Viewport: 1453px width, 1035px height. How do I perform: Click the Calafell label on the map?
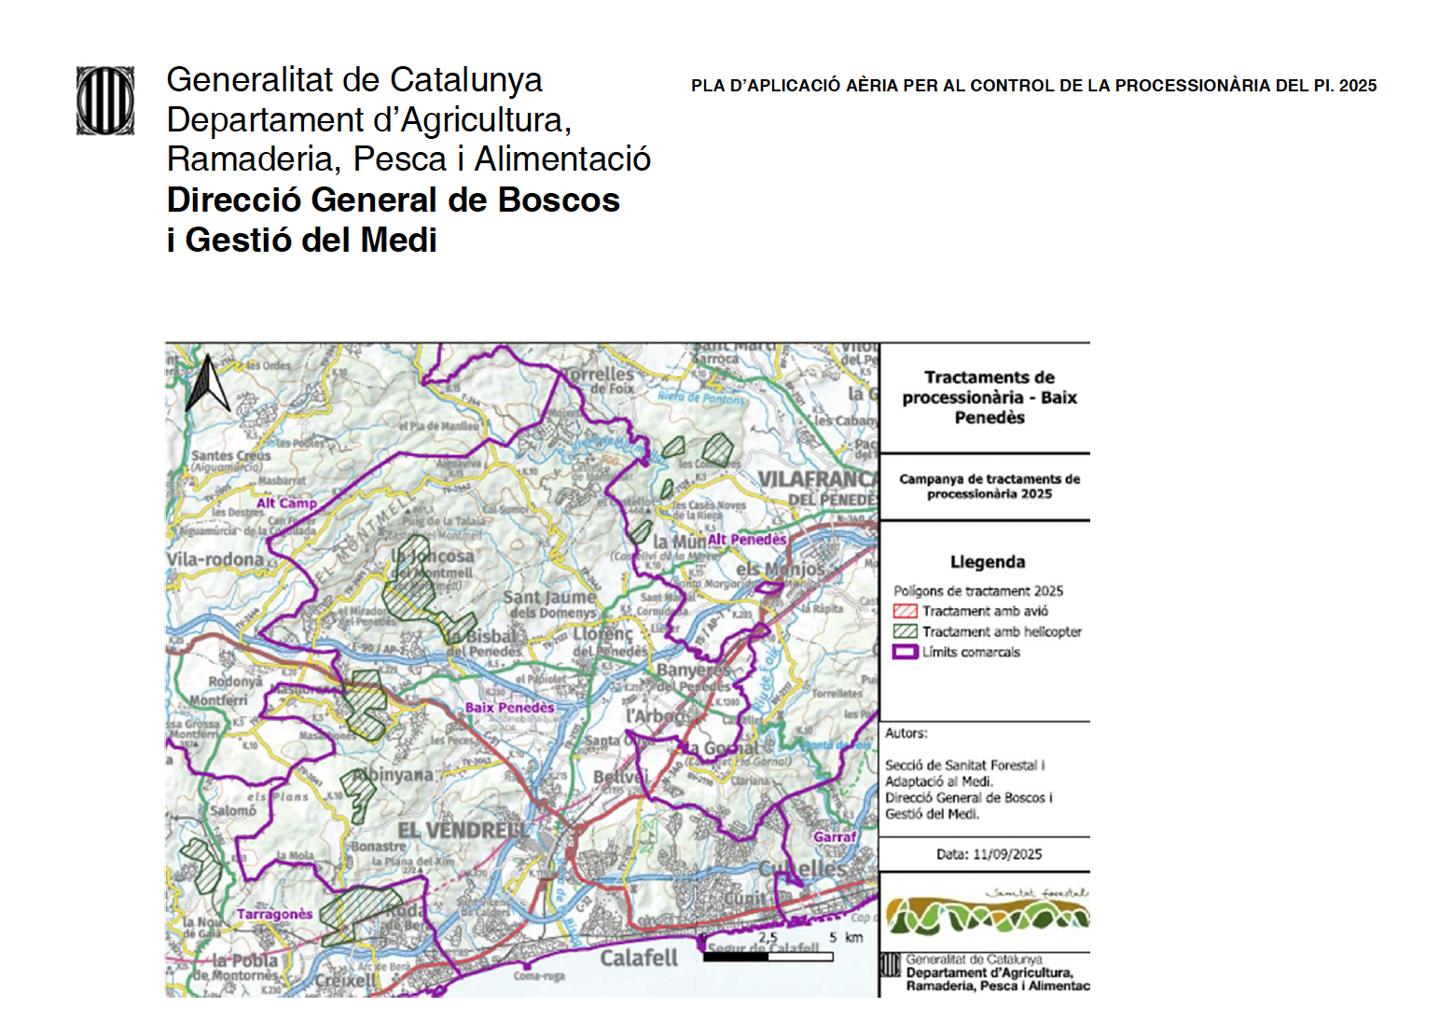point(639,958)
